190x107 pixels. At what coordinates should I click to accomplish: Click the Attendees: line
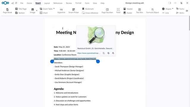[58, 63]
